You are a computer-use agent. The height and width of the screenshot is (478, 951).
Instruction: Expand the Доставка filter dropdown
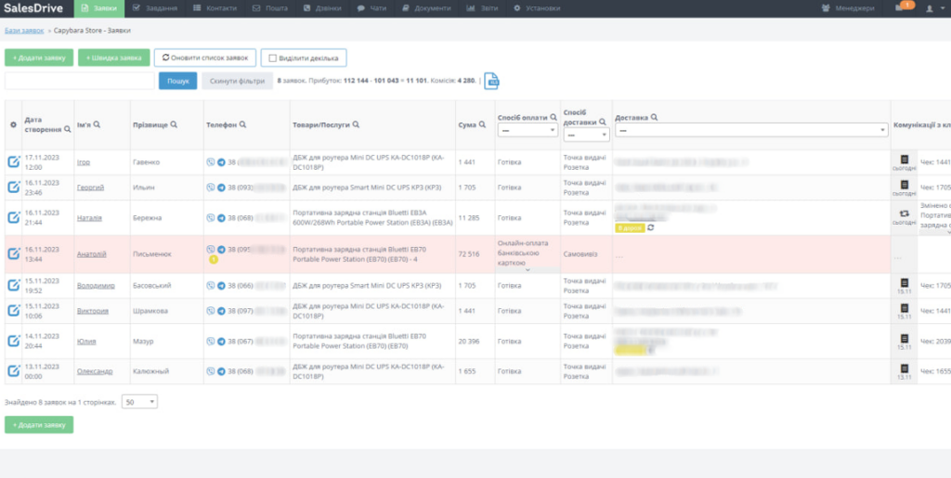point(750,132)
